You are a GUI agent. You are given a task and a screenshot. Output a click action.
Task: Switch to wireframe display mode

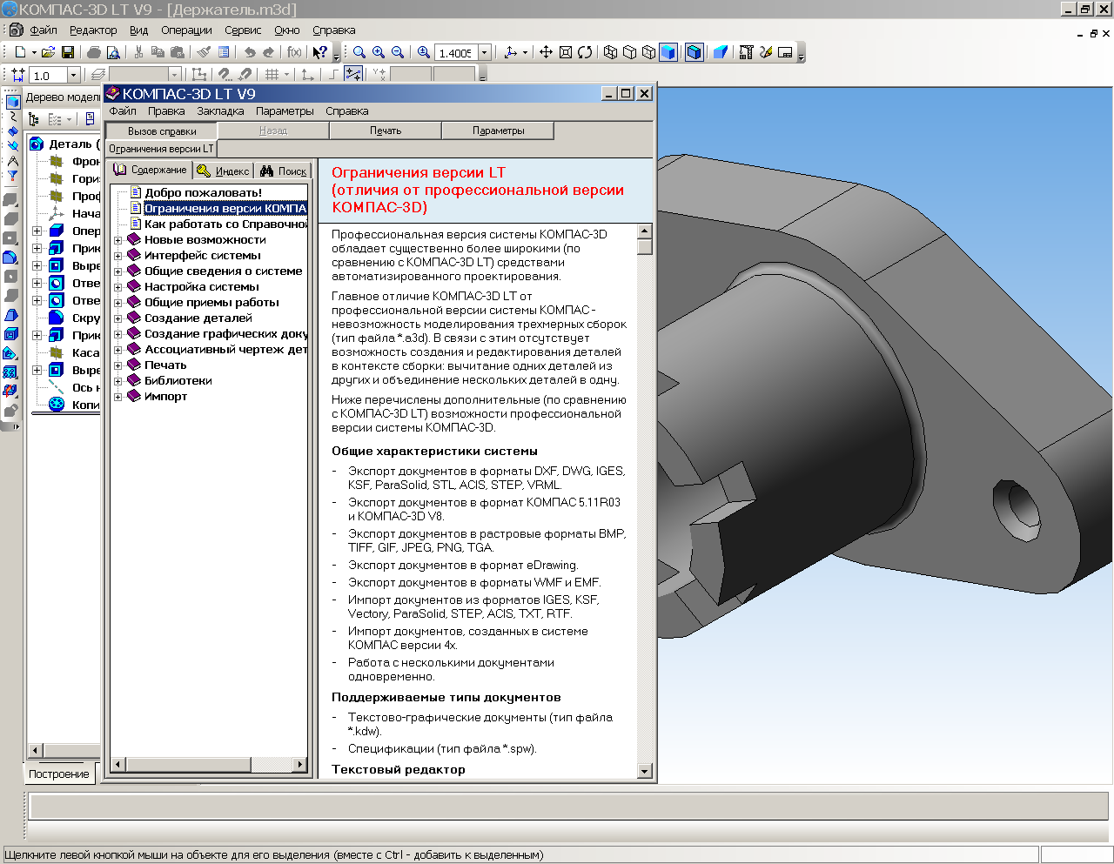610,52
